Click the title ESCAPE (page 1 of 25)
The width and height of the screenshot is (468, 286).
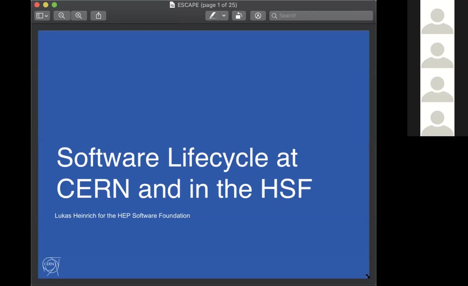point(207,5)
